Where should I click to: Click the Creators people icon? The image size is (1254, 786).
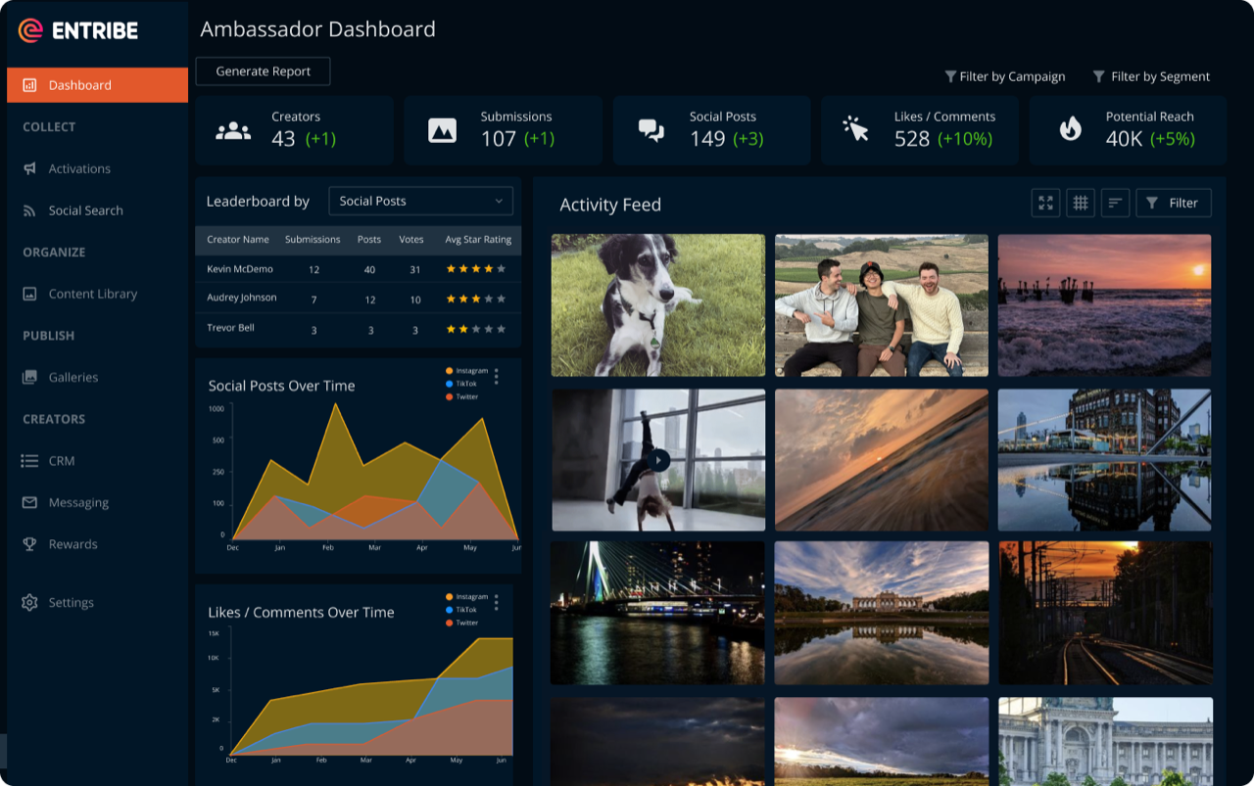click(233, 130)
